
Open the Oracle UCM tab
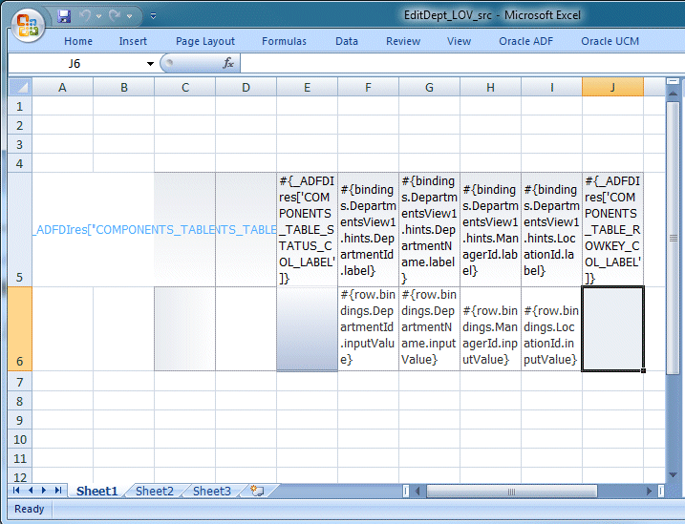click(x=610, y=41)
